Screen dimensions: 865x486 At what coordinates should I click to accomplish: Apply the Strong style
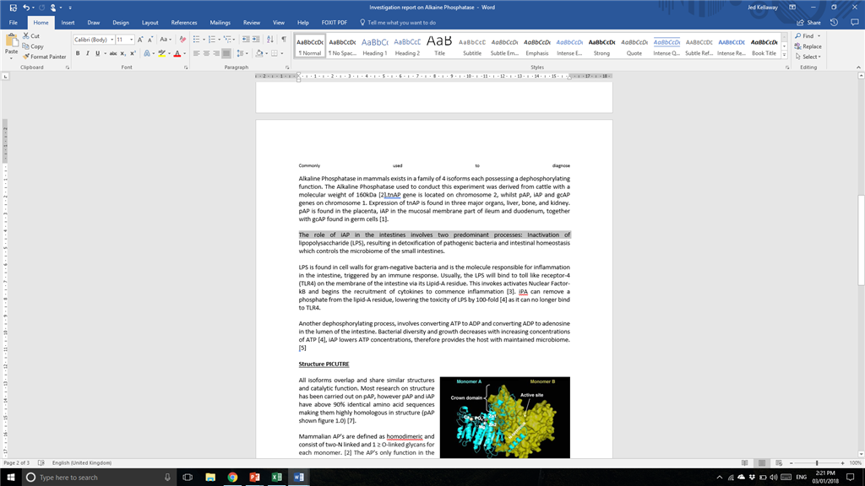click(601, 46)
